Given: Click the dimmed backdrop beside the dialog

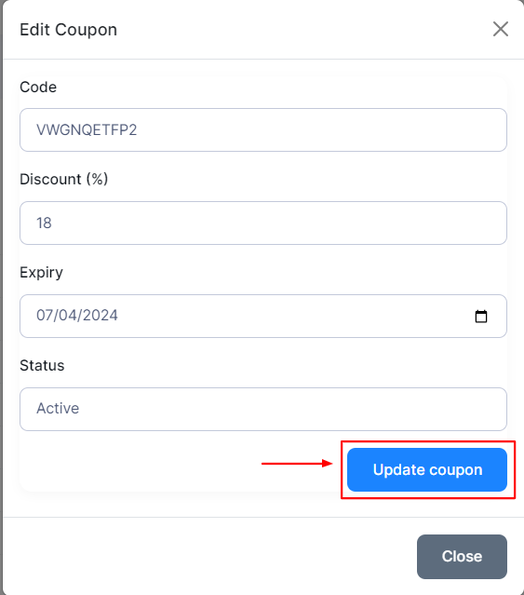Looking at the screenshot, I should [1, 304].
